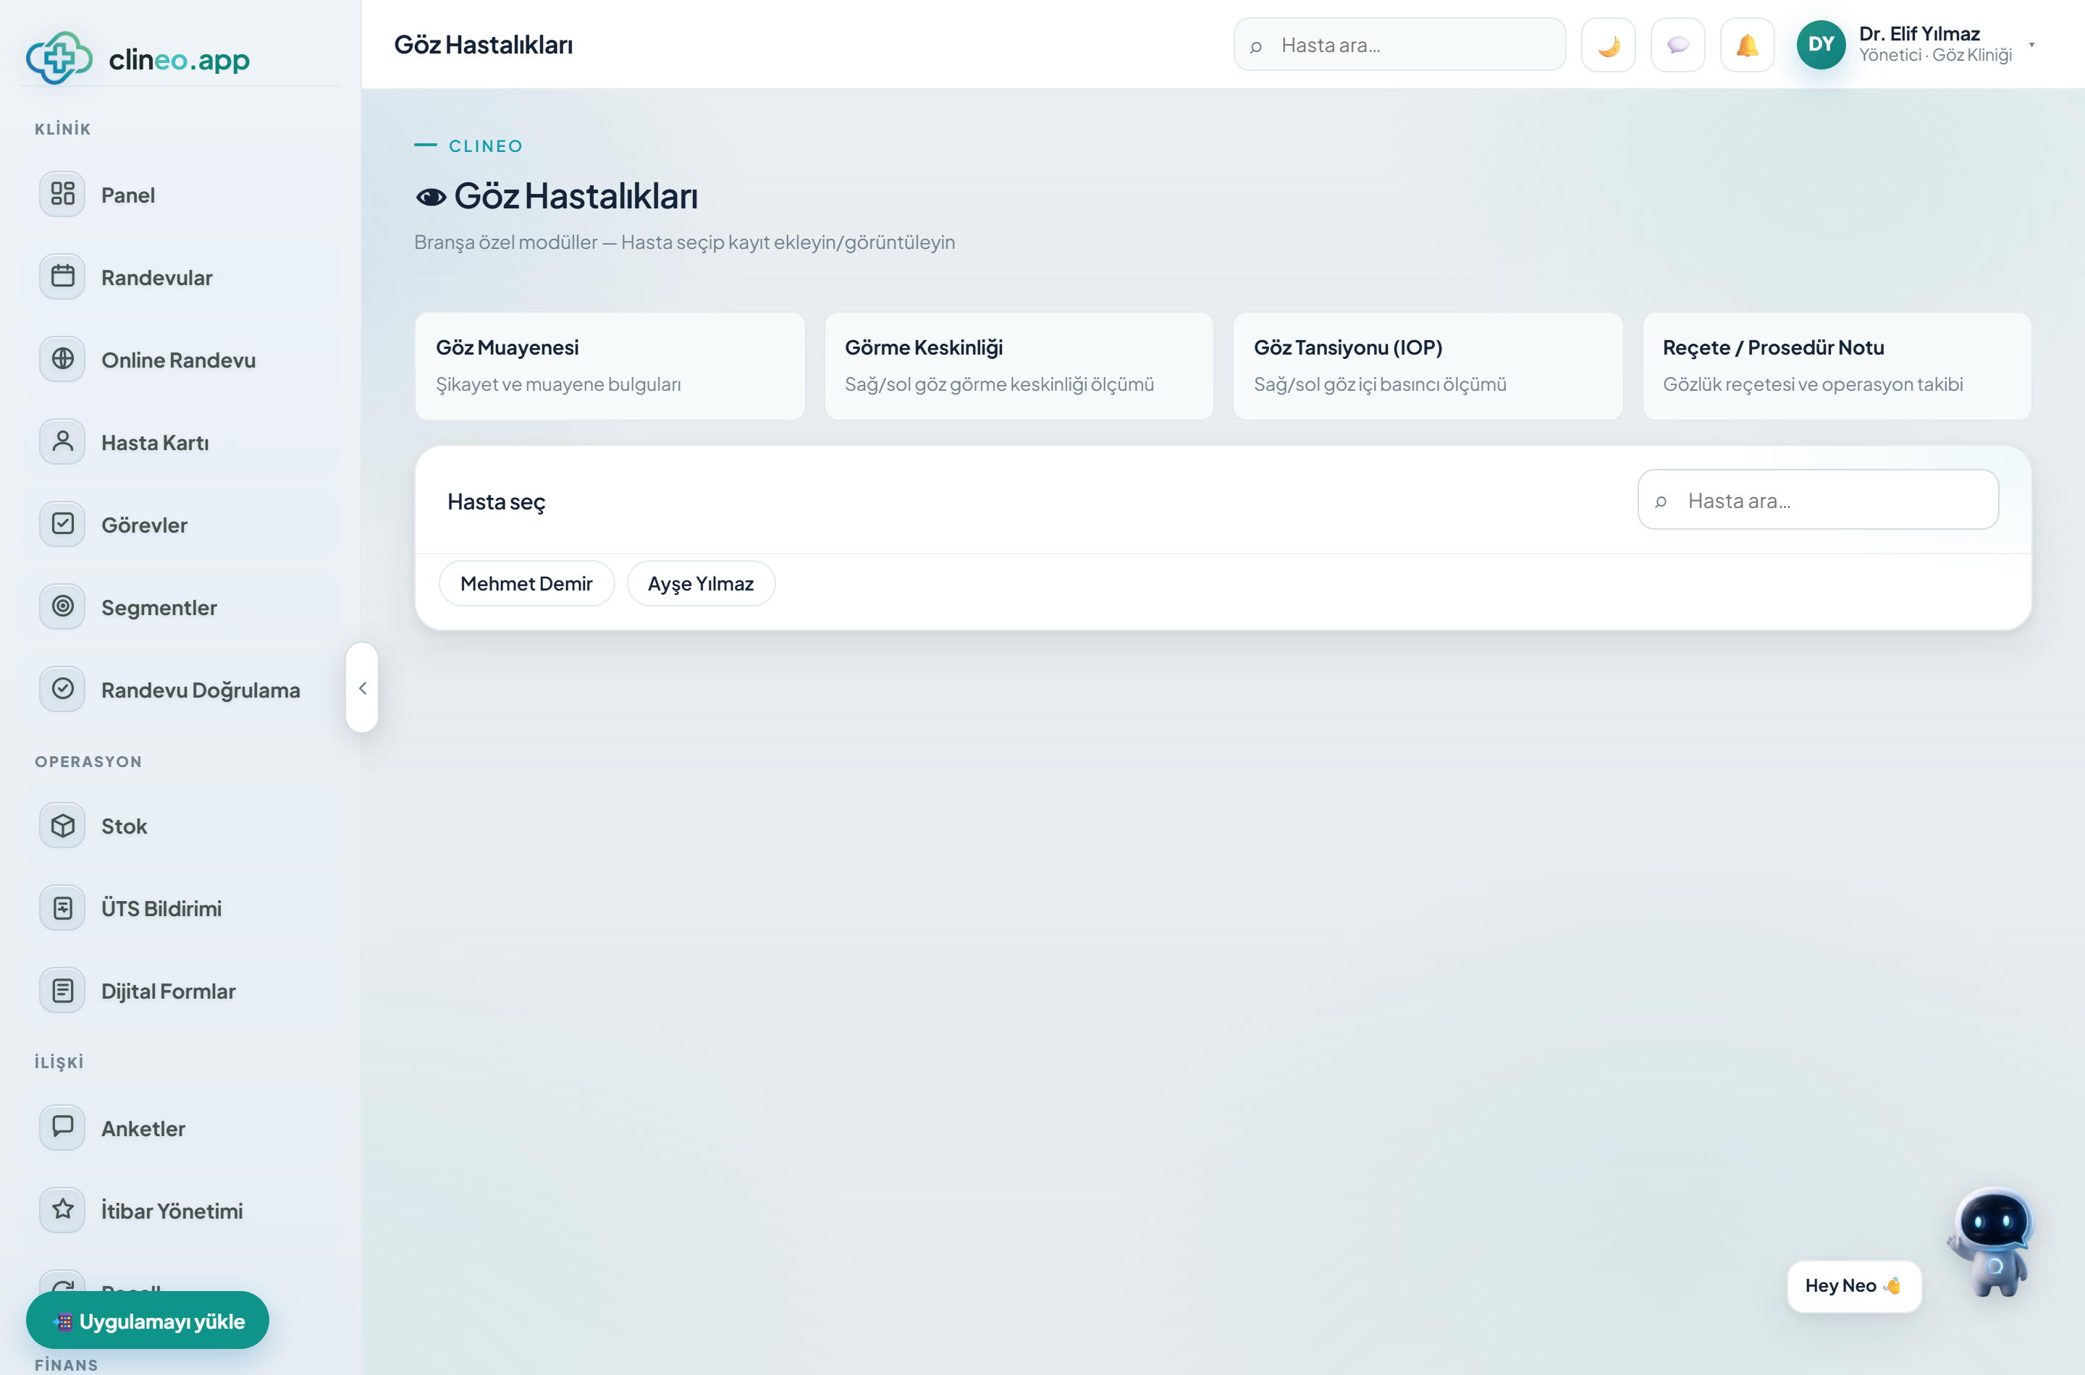Click the Hey Neo assistant button
Screen dimensions: 2085x1375
pyautogui.click(x=1853, y=1285)
